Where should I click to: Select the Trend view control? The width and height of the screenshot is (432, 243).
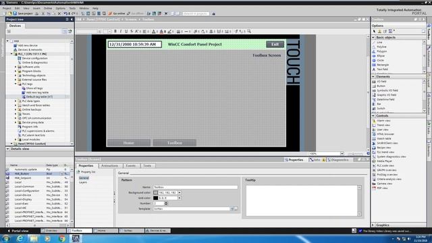tap(383, 125)
